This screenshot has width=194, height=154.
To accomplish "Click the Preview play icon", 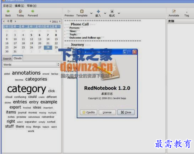I will (x=69, y=12).
